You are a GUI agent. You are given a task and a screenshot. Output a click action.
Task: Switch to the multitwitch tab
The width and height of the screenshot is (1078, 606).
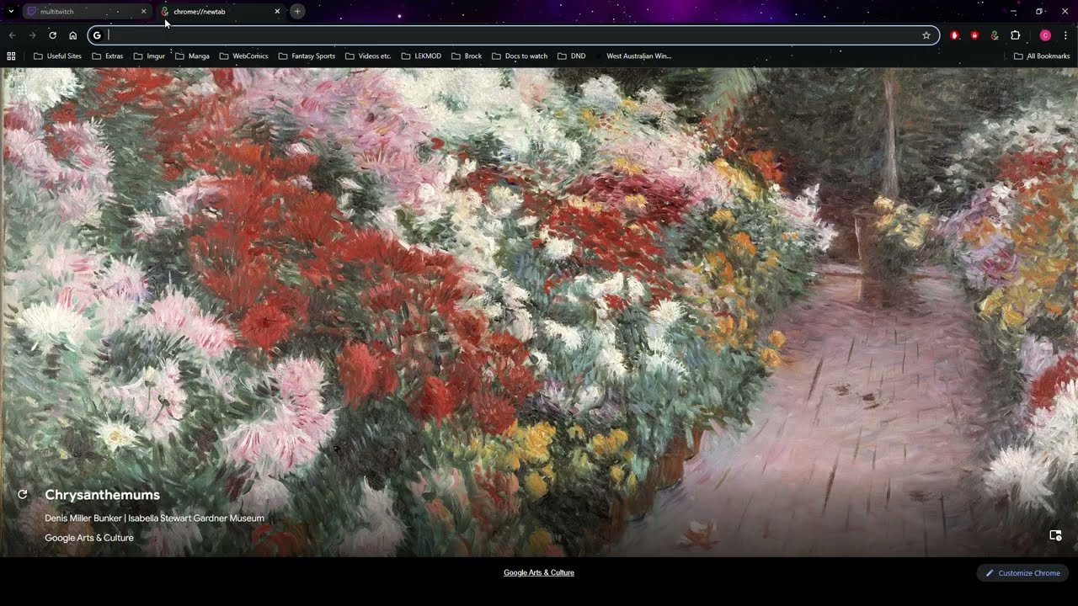pos(85,12)
